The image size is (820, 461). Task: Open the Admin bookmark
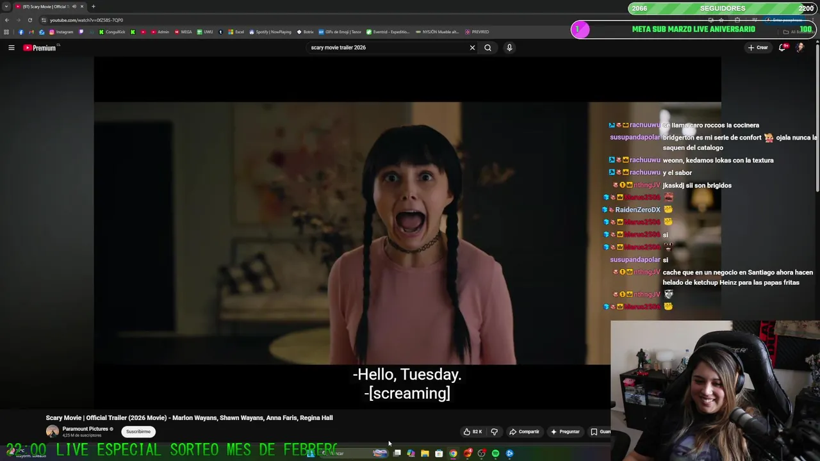(160, 32)
